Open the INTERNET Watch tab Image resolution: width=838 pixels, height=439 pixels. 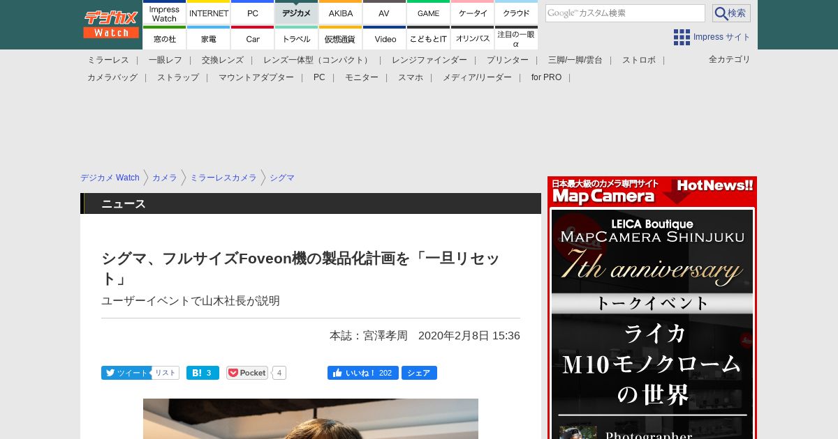tap(209, 13)
